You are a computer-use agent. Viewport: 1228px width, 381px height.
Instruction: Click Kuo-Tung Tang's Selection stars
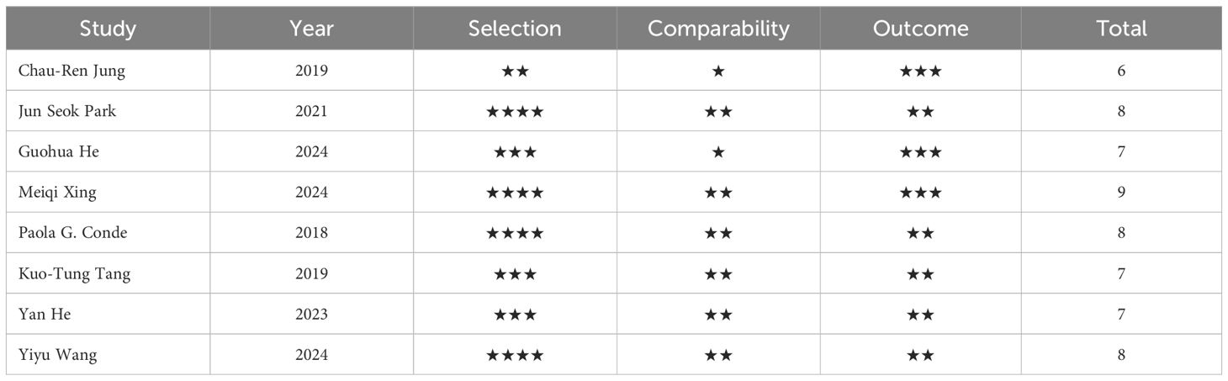click(x=515, y=274)
